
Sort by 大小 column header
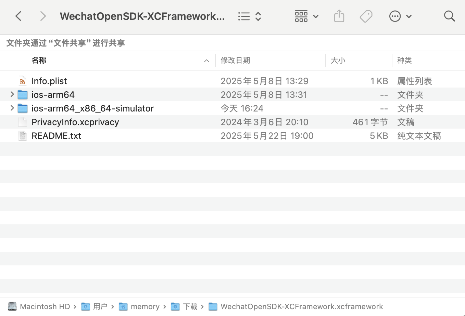[338, 61]
